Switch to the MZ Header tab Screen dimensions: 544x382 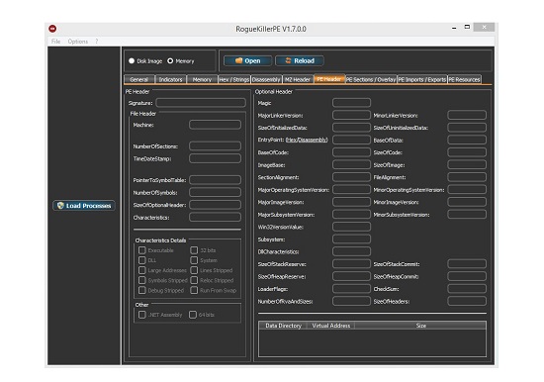(298, 79)
